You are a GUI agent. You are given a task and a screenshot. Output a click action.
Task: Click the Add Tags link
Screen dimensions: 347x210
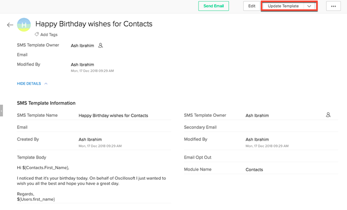49,35
